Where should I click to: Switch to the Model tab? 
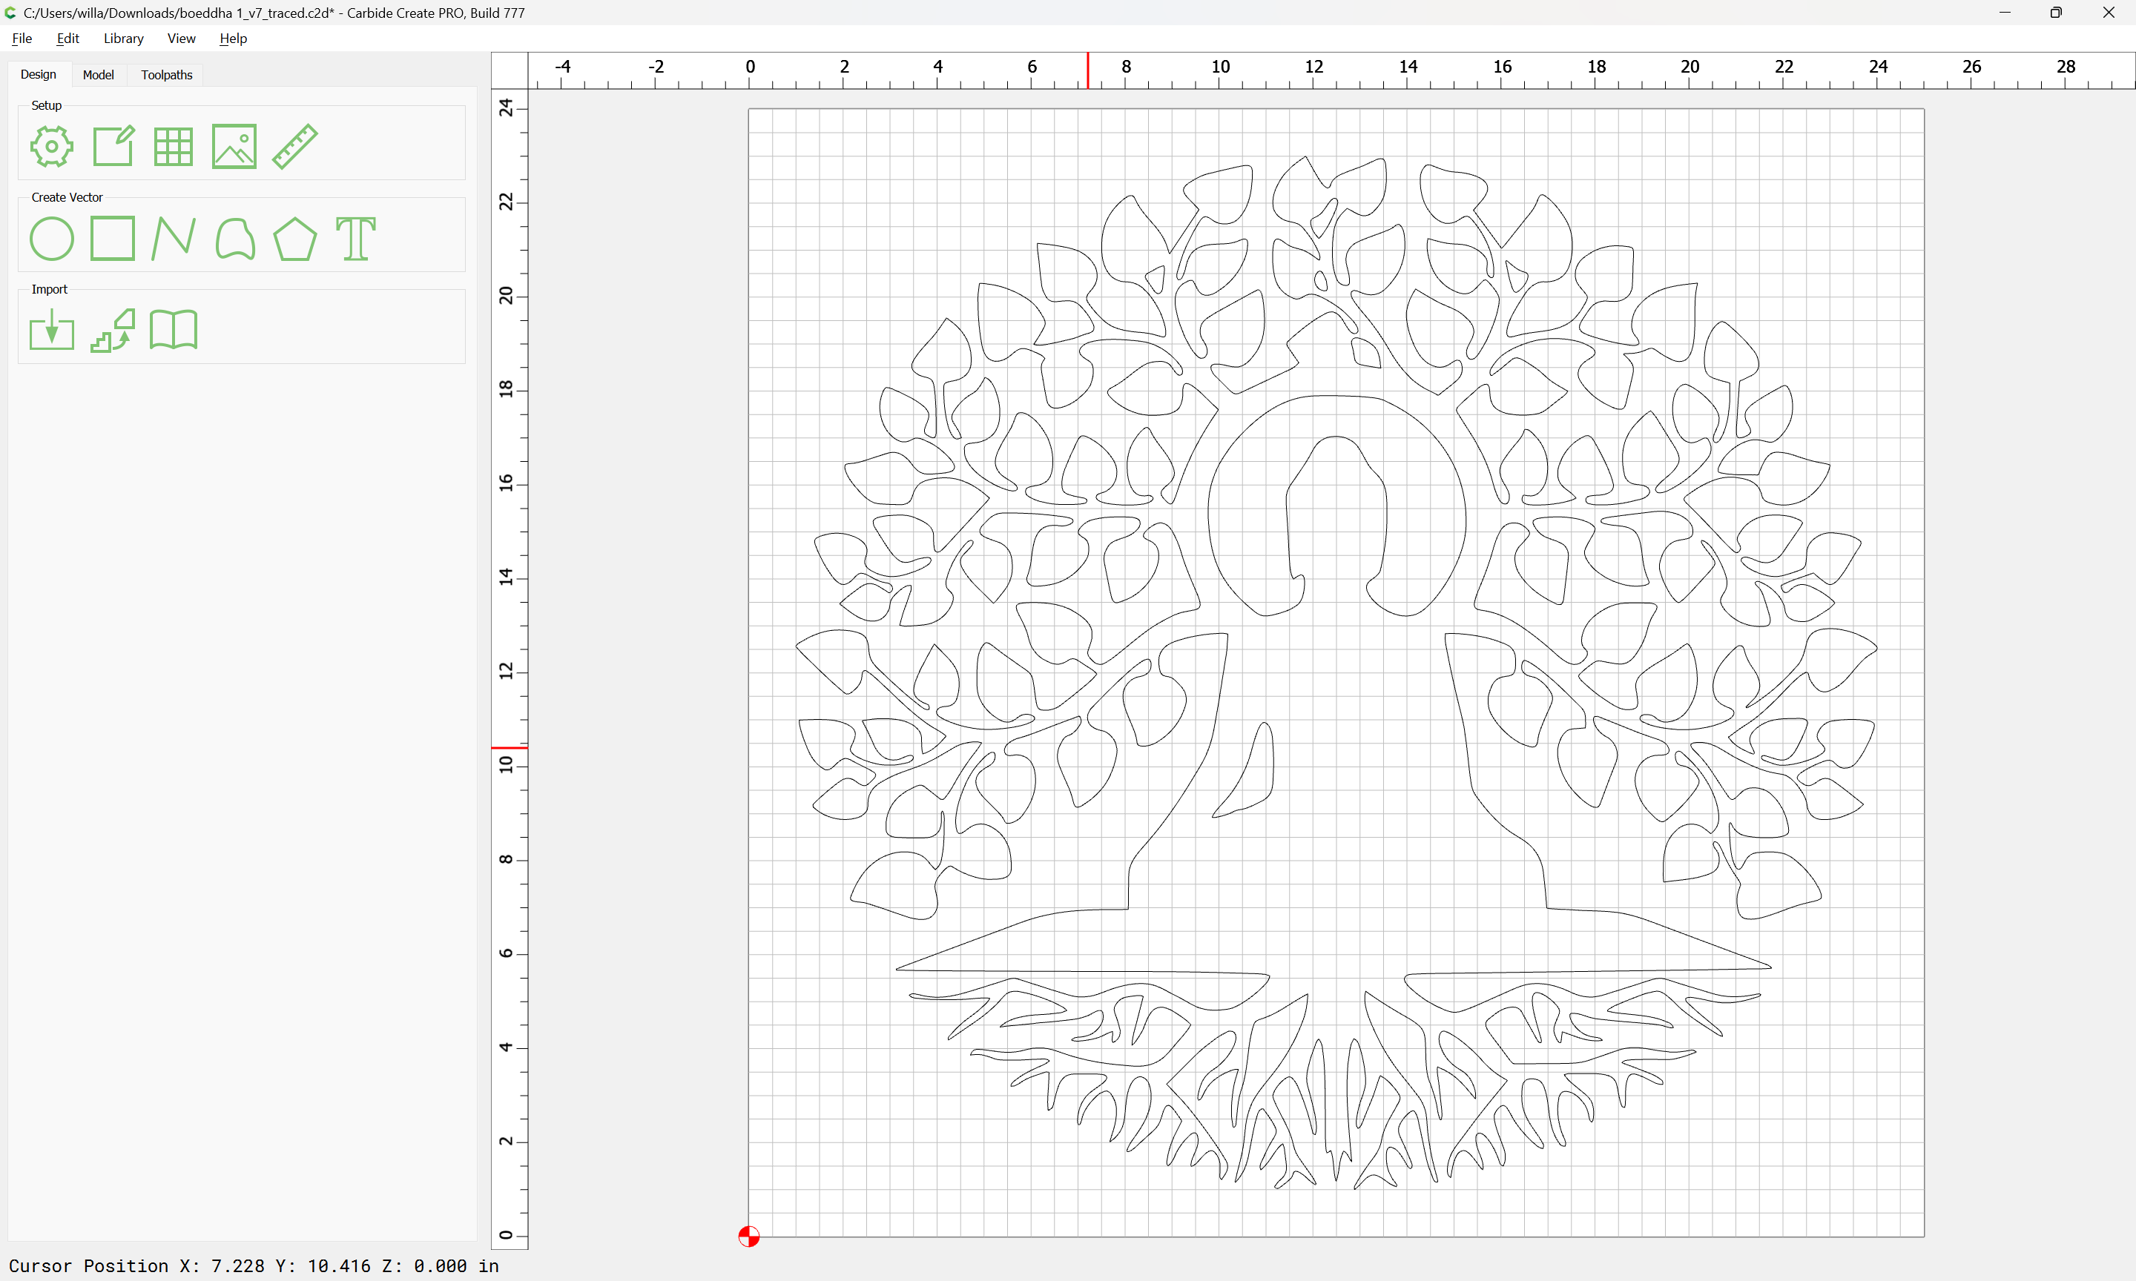(99, 75)
